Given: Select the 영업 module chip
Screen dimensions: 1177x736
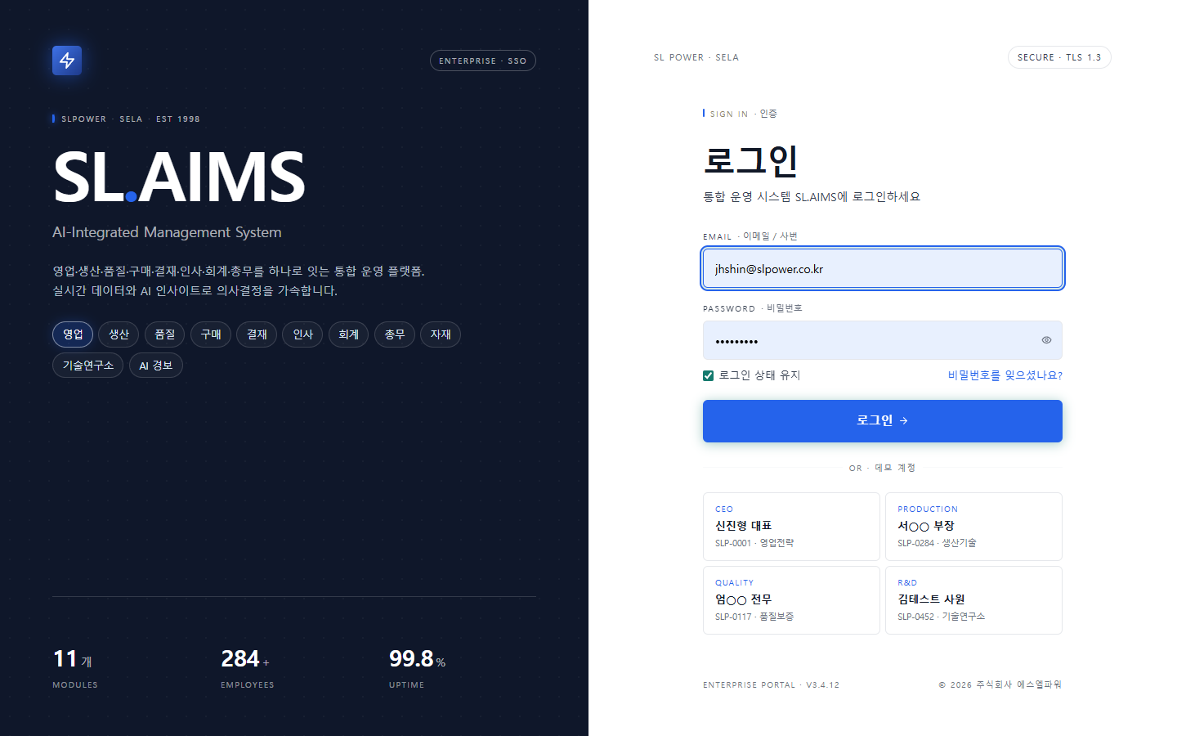Looking at the screenshot, I should 73,334.
